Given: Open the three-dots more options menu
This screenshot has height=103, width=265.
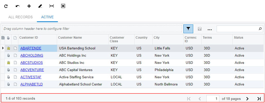Looking at the screenshot, I should coord(209,29).
